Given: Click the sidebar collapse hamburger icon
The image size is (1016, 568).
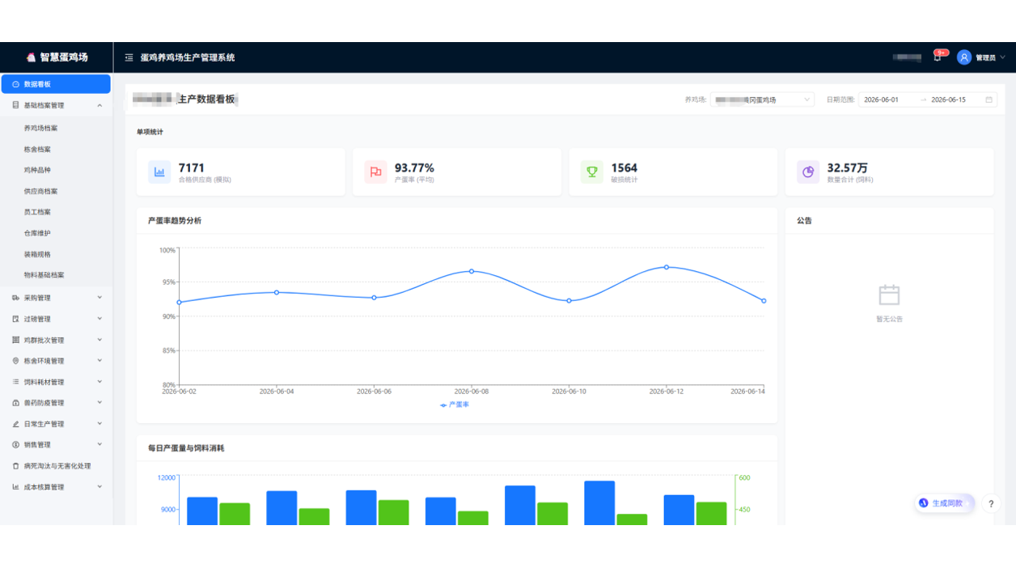Looking at the screenshot, I should click(129, 57).
